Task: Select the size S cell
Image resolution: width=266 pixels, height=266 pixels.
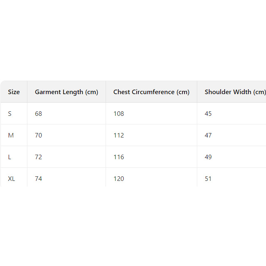Action: point(10,114)
